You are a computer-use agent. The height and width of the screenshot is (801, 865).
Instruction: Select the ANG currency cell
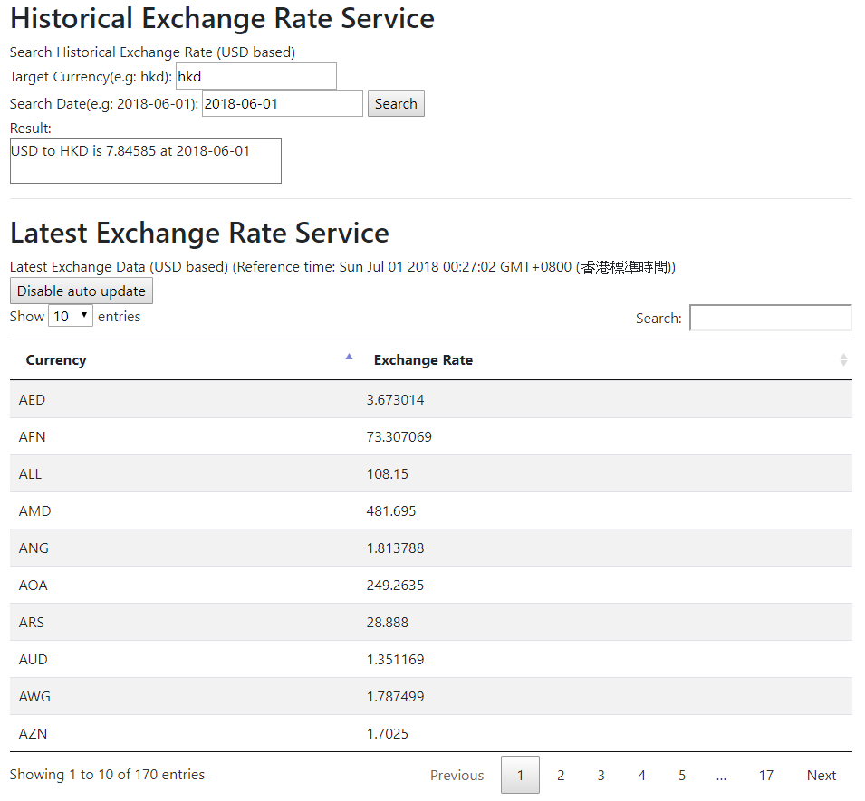pyautogui.click(x=184, y=548)
